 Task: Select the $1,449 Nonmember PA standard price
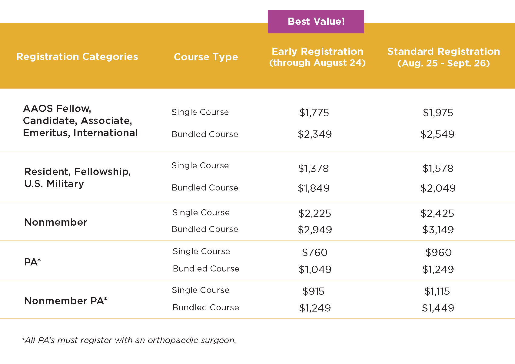pyautogui.click(x=438, y=308)
